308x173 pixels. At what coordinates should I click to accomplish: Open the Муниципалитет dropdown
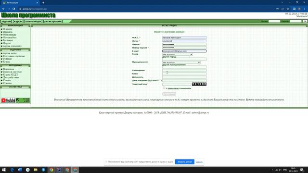[181, 62]
